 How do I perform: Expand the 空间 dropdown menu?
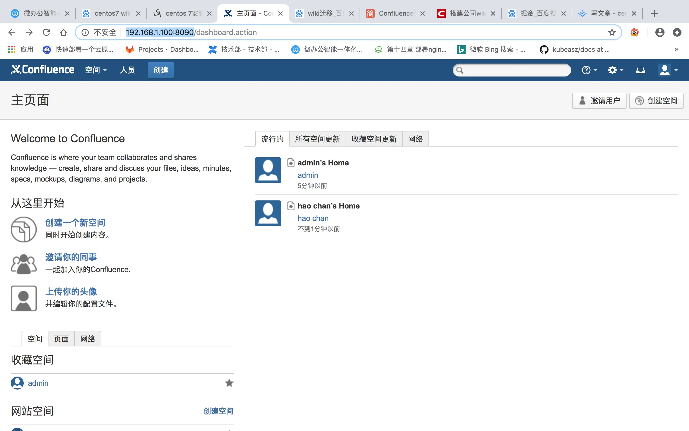click(96, 70)
